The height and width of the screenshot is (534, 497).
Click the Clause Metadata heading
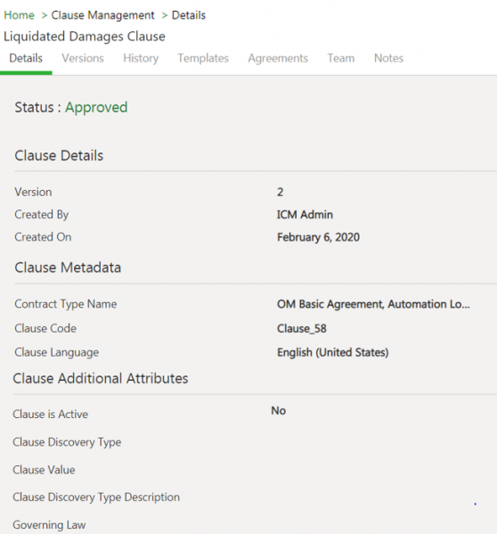tap(68, 267)
